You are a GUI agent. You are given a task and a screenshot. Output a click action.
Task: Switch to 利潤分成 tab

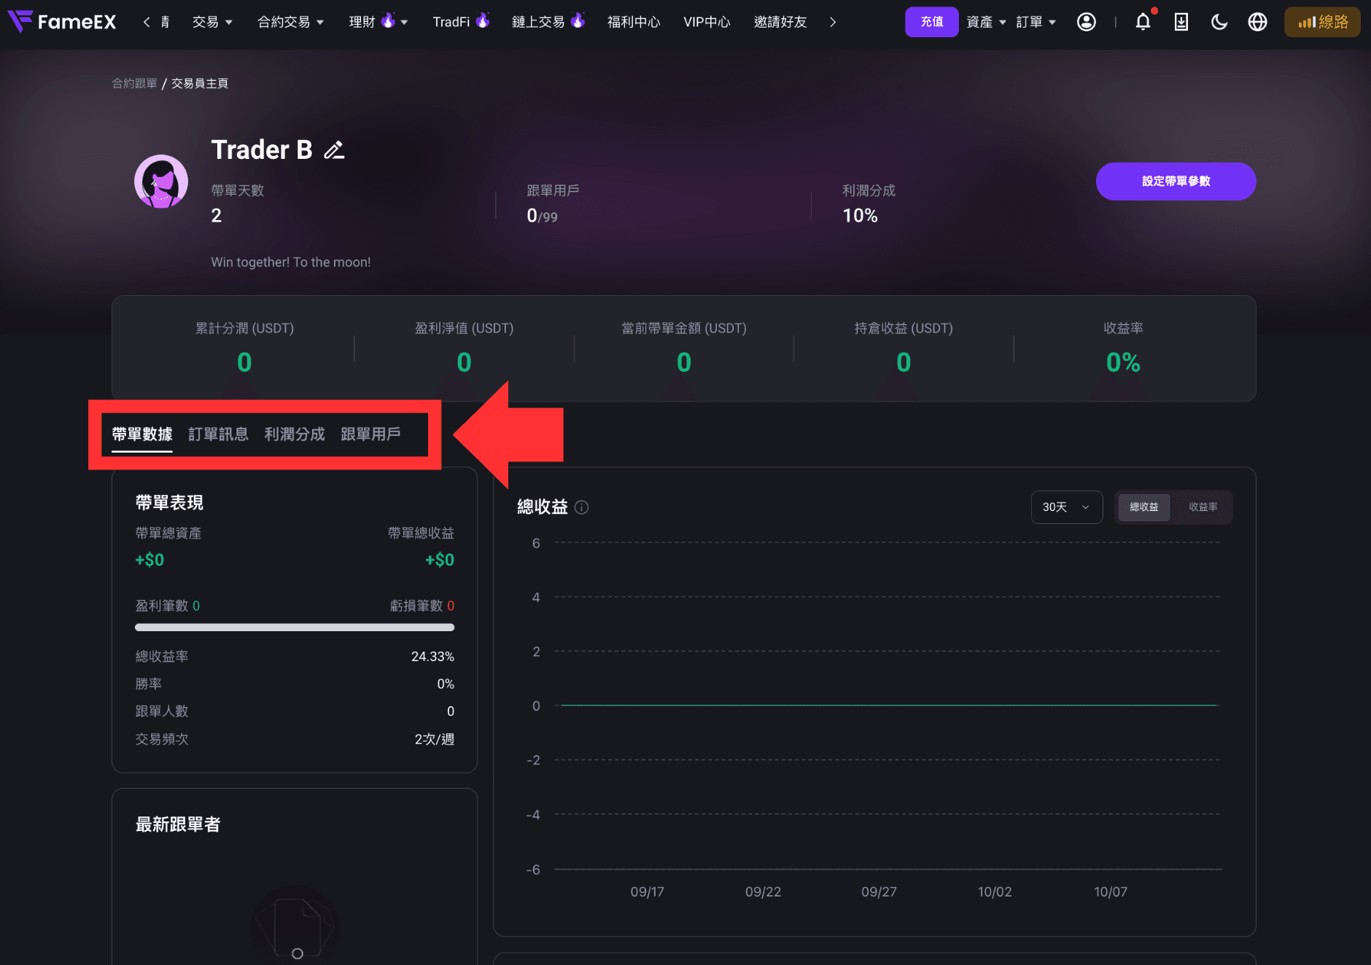coord(295,434)
